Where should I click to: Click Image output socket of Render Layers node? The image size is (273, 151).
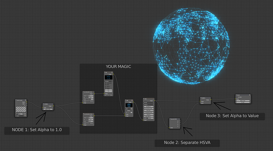27,102
